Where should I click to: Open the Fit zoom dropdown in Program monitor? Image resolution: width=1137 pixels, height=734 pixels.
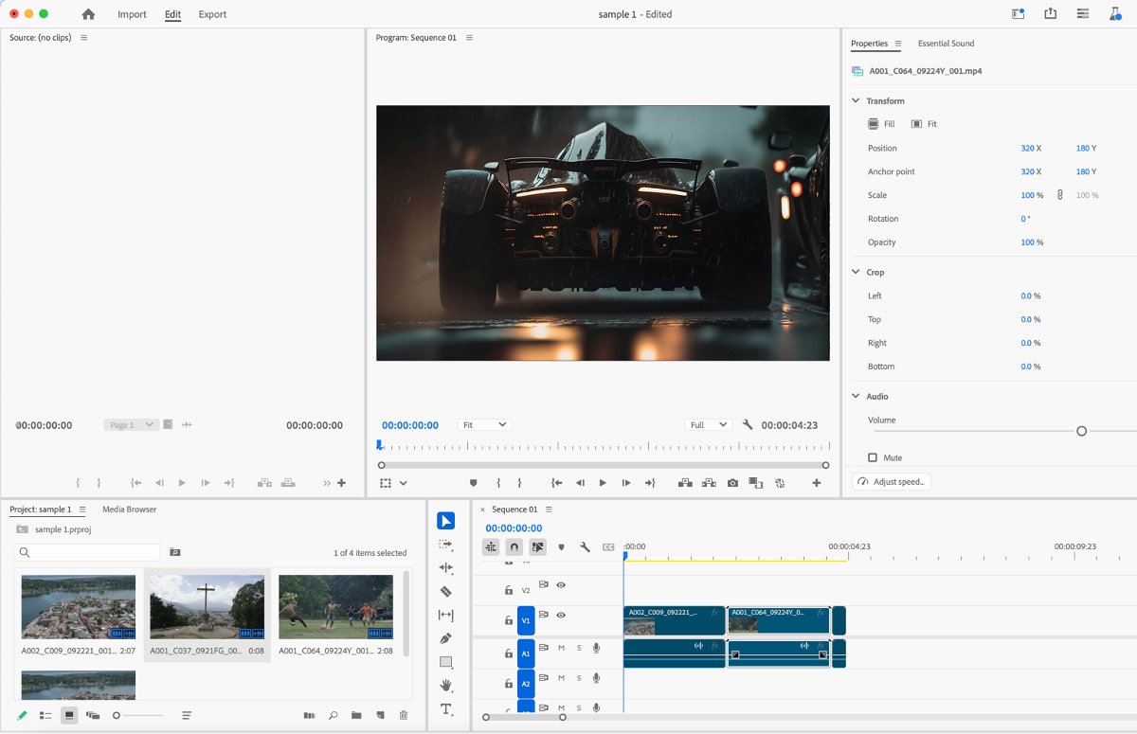tap(484, 424)
